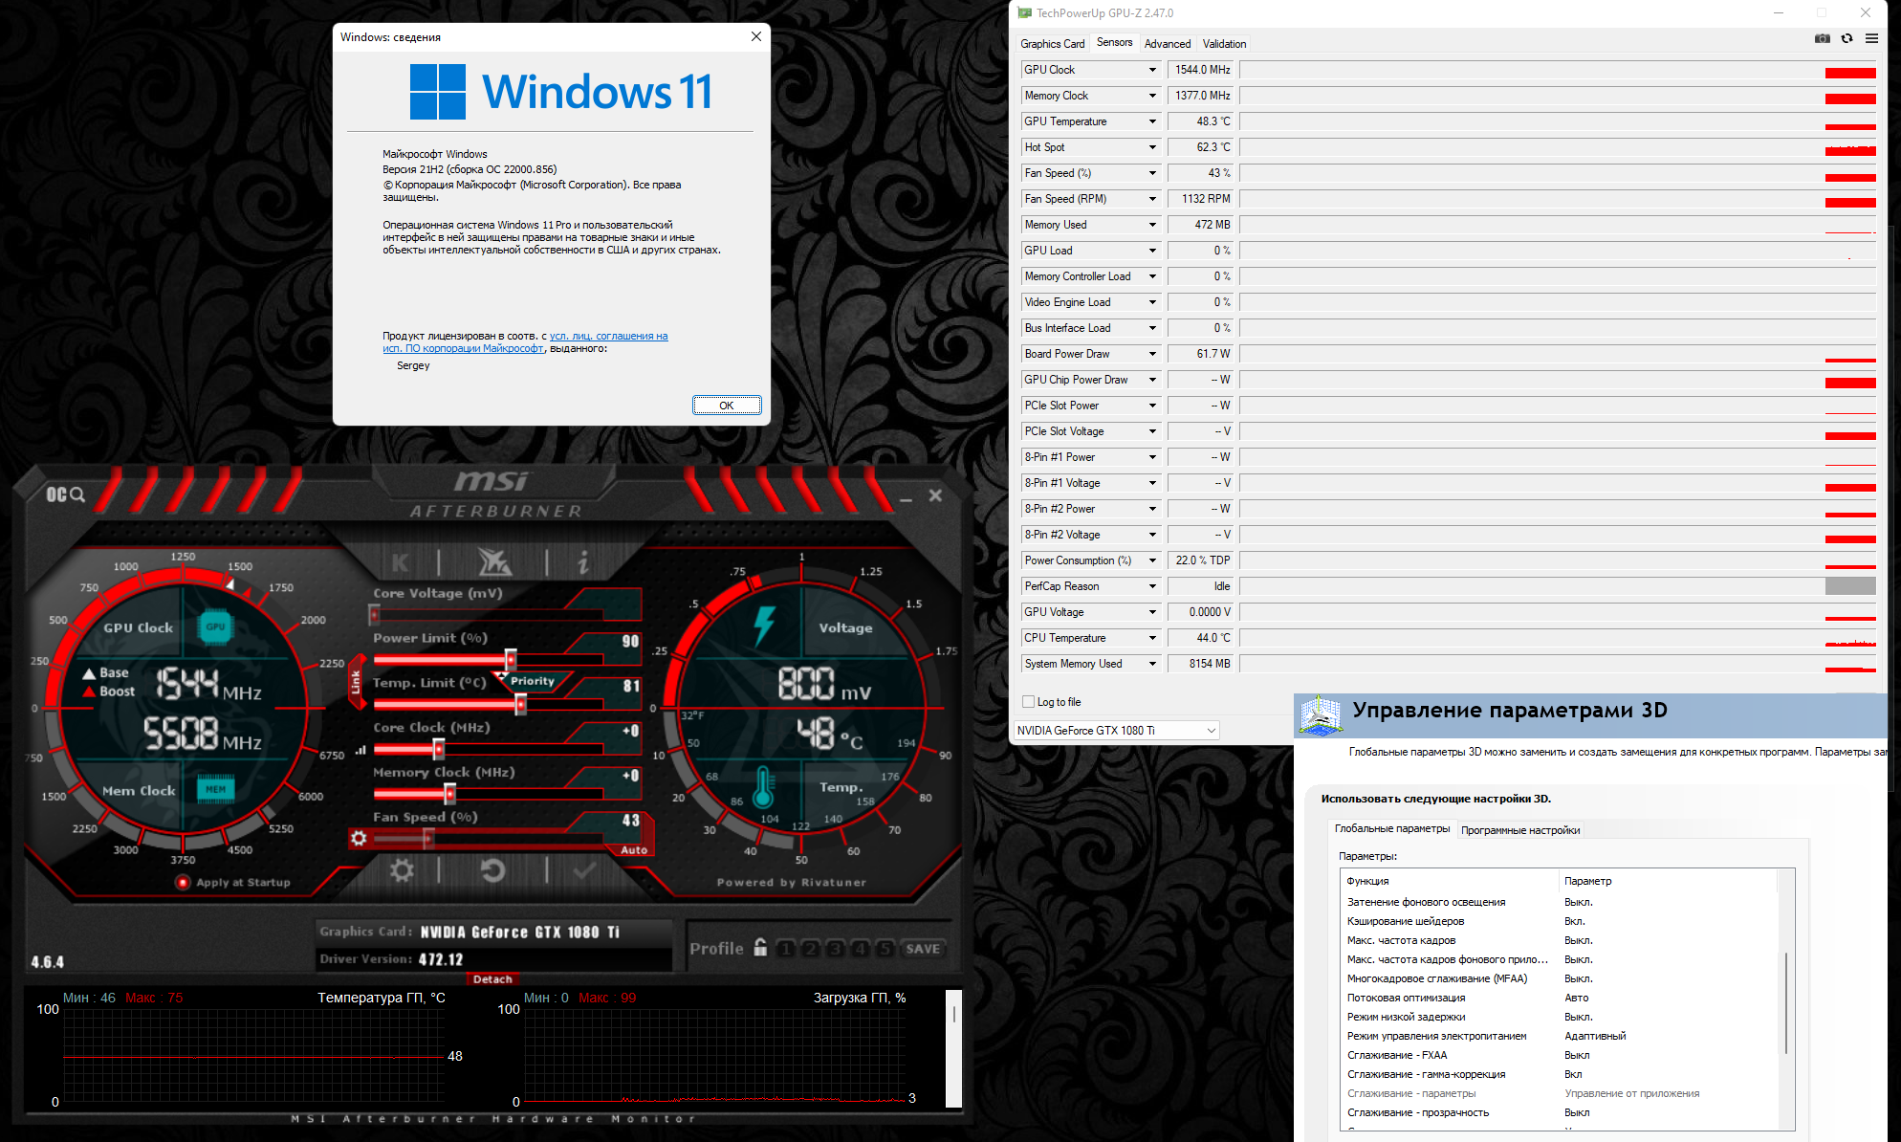
Task: Open the Программные настройки tab
Action: 1519,830
